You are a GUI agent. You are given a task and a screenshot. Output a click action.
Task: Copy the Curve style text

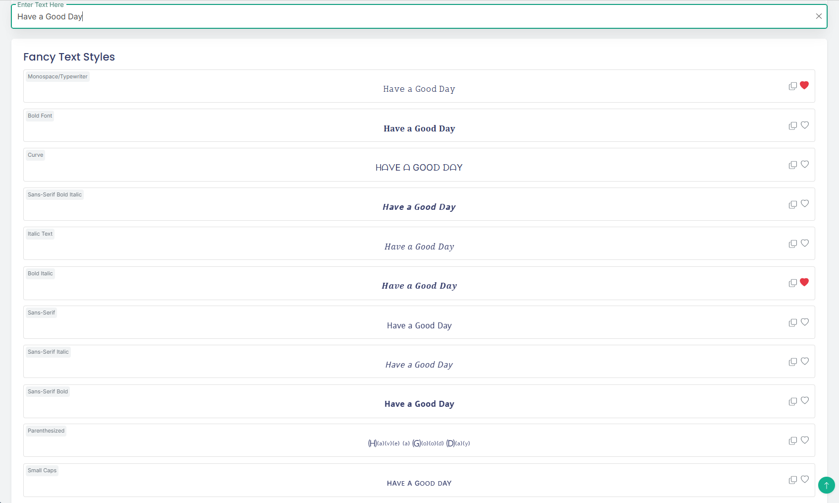pos(792,165)
